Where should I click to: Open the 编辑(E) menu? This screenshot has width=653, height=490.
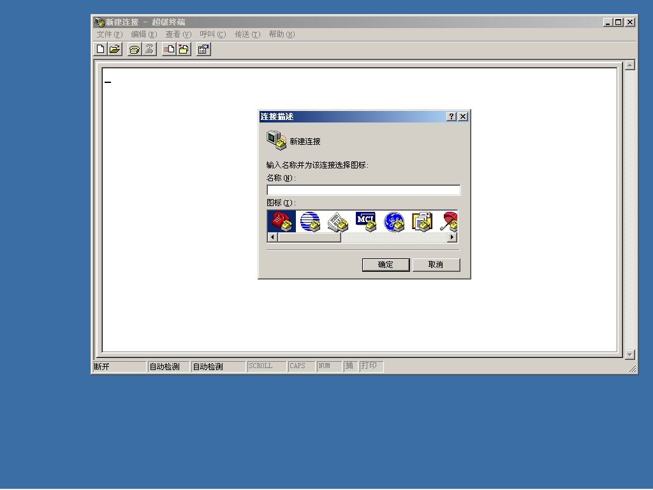pyautogui.click(x=143, y=34)
